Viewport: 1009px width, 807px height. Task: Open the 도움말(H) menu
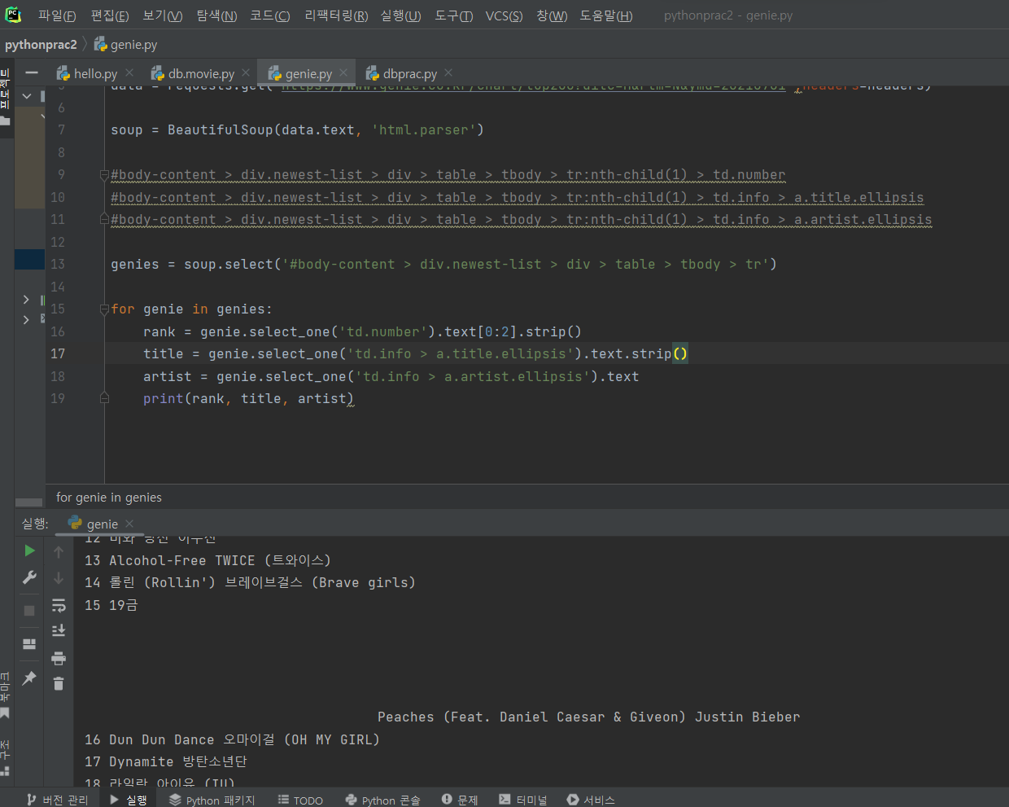tap(606, 15)
